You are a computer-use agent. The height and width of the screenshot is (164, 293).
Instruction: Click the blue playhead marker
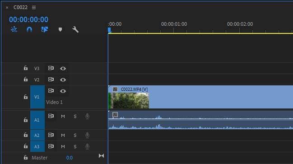pyautogui.click(x=110, y=30)
